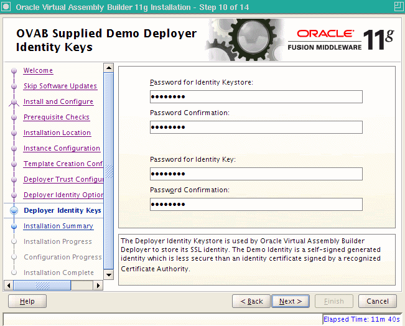Click Configuration Progress disabled step

(x=63, y=257)
